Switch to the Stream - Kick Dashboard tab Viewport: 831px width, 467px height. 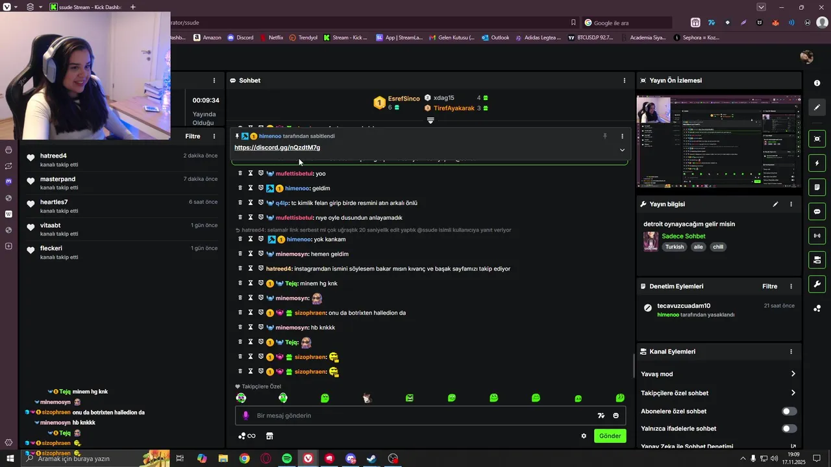[x=86, y=7]
